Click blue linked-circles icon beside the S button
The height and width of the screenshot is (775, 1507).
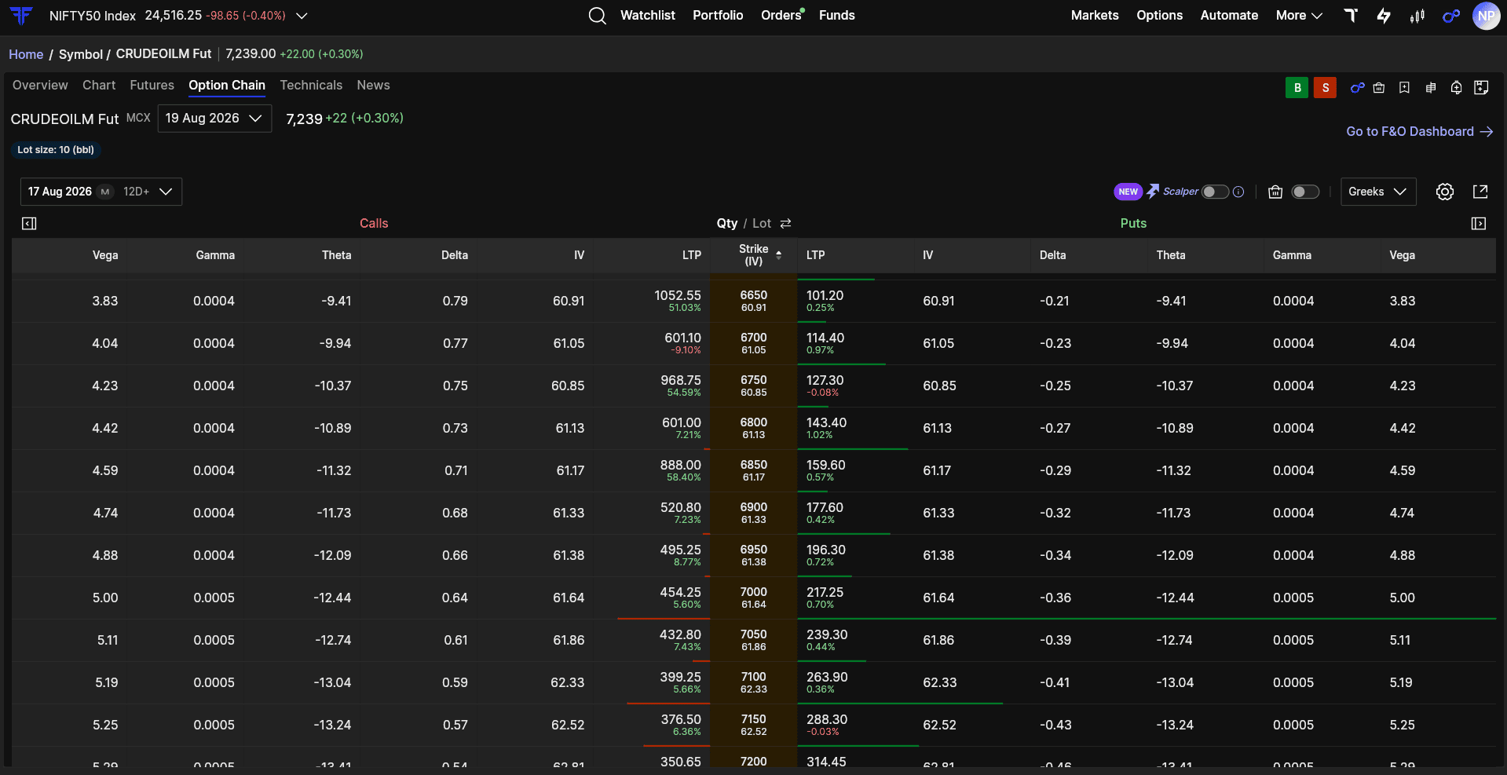pyautogui.click(x=1357, y=88)
